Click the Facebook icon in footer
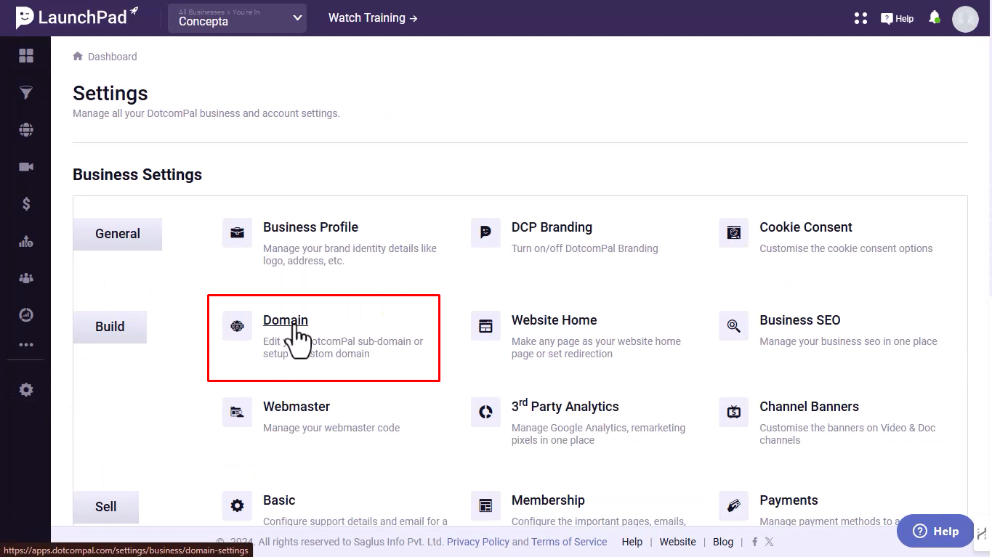992x557 pixels. (x=754, y=542)
